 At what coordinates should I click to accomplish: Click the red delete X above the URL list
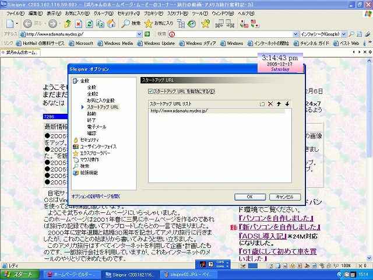click(270, 104)
